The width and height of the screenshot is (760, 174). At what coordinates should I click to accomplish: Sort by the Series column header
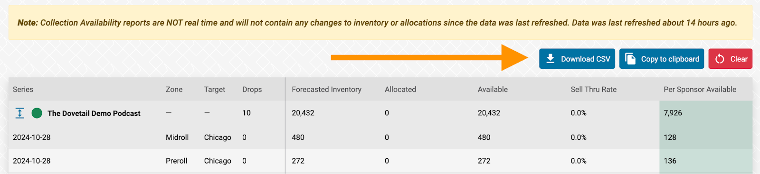[x=23, y=89]
